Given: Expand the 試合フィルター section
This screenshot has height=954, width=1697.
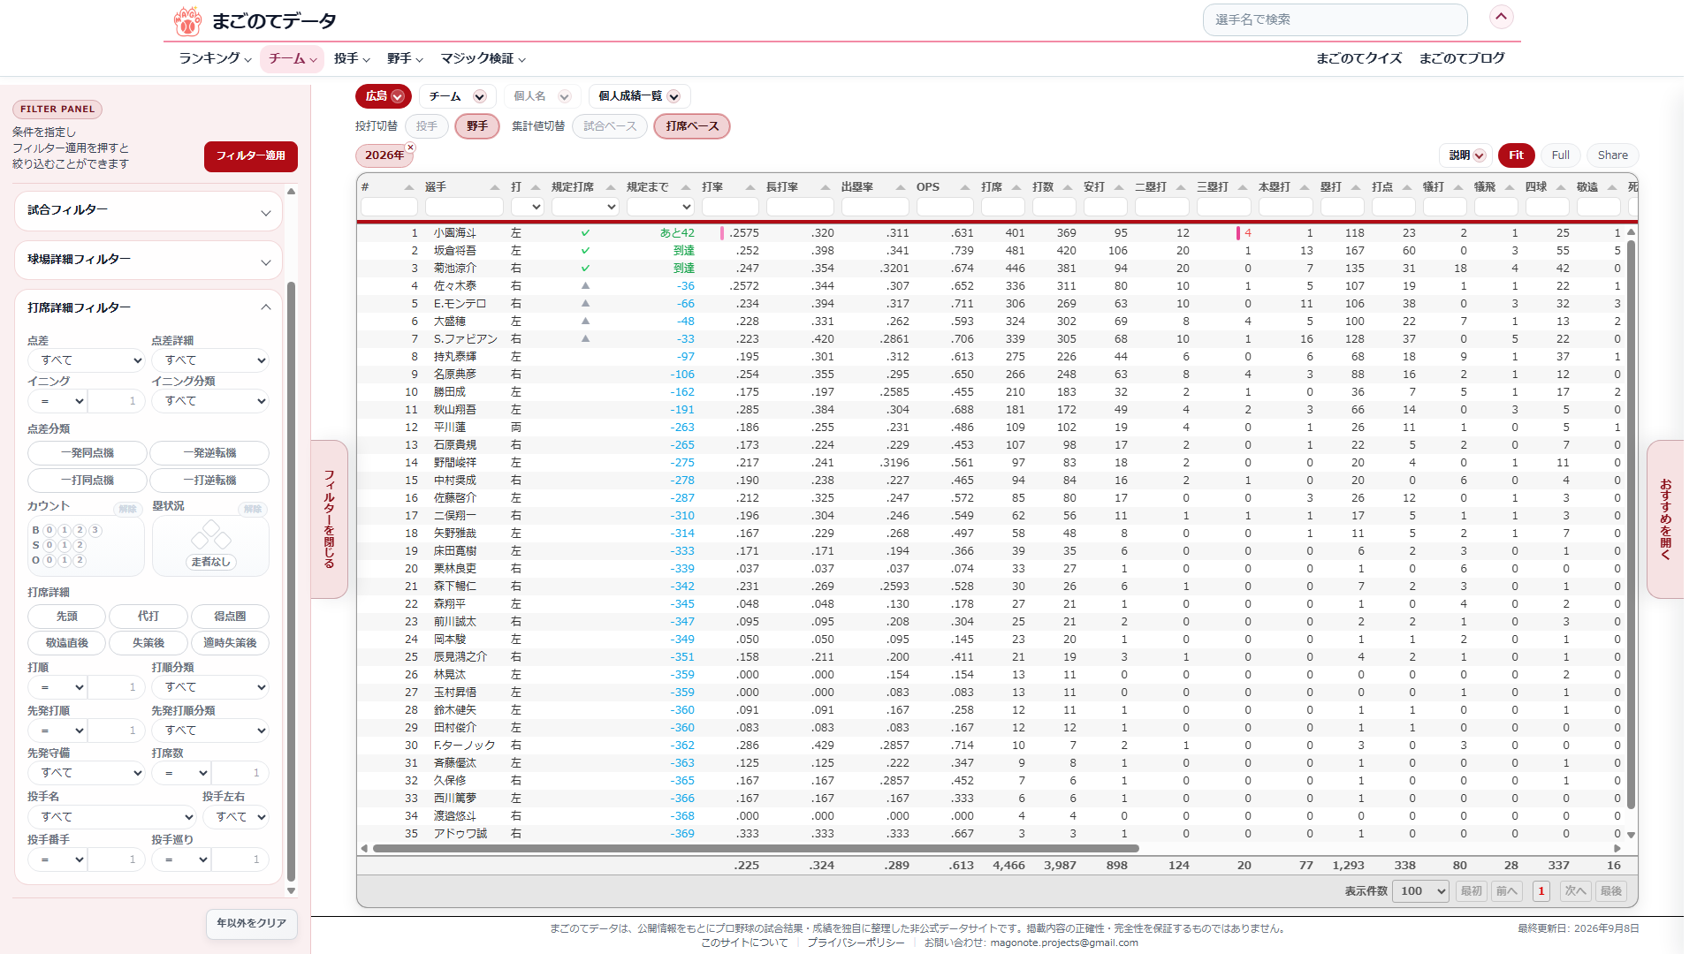Looking at the screenshot, I should click(148, 211).
